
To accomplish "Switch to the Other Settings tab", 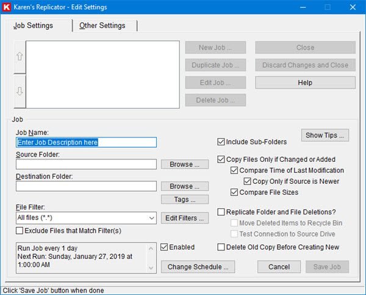I will [x=102, y=26].
